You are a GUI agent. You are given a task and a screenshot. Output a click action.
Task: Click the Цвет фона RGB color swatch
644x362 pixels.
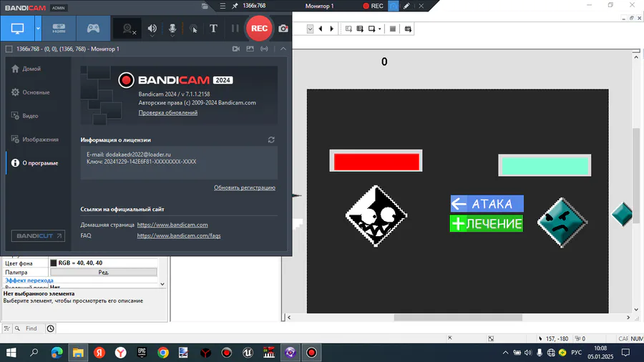(54, 263)
